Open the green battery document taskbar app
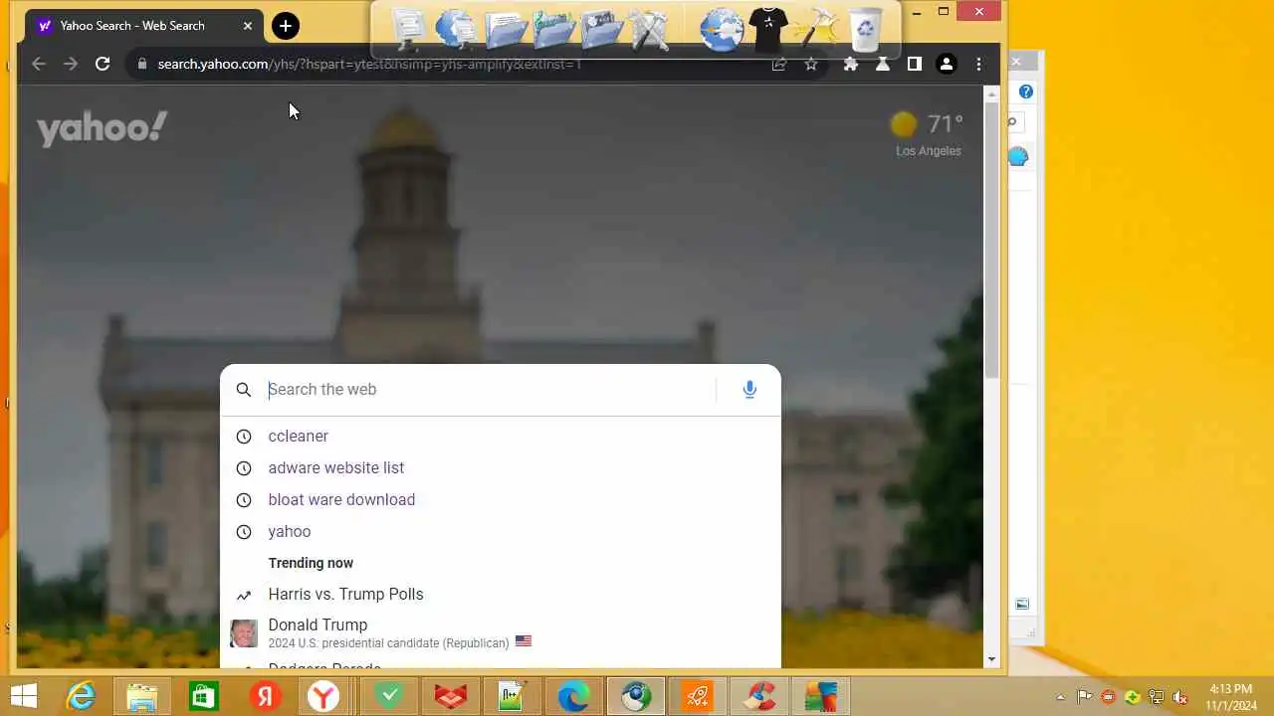Screen dimensions: 1274x716 point(512,696)
